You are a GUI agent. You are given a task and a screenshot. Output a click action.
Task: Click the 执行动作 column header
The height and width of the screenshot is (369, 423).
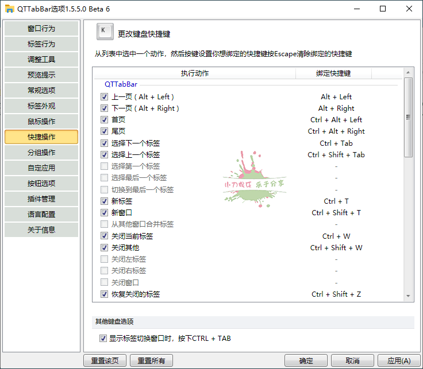coord(195,73)
